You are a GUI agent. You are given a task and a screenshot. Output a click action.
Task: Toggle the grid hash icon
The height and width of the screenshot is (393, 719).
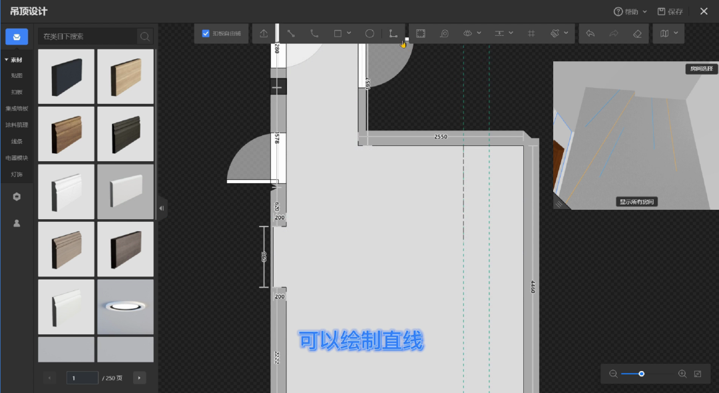pos(531,33)
